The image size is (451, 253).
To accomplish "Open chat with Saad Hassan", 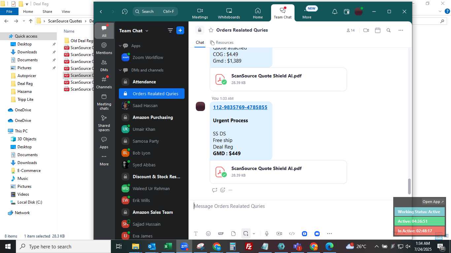I will point(152,105).
